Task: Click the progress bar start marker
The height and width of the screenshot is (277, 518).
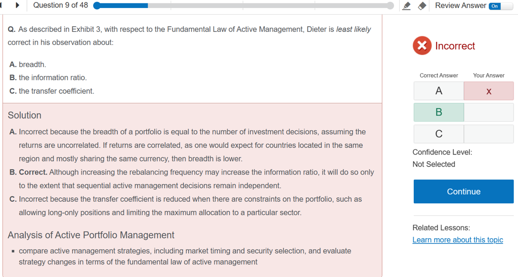Action: [97, 6]
